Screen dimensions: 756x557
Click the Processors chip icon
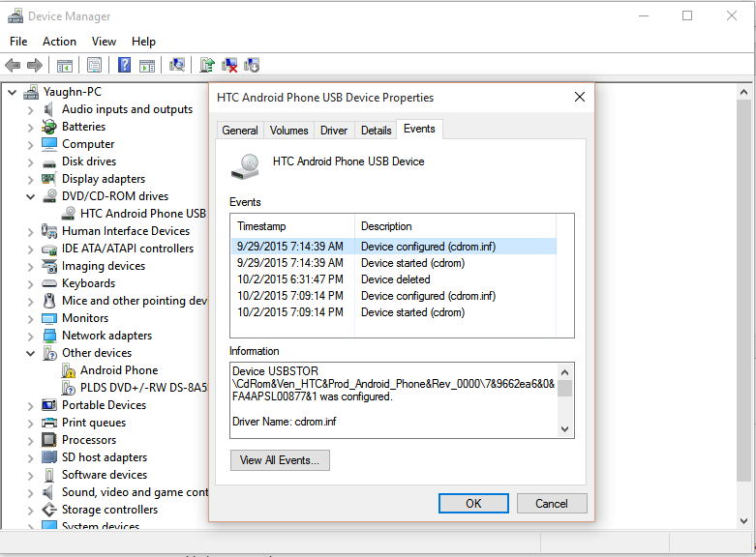click(49, 439)
